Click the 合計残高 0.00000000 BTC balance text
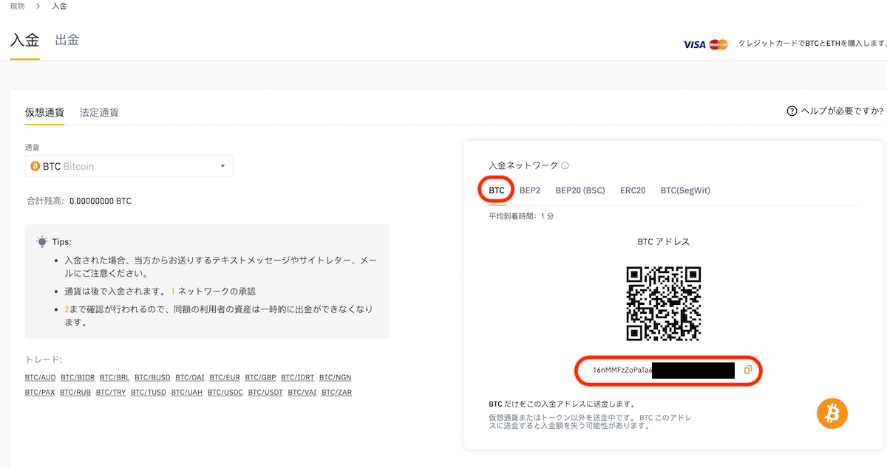Viewport: 887px width, 468px height. tap(79, 201)
